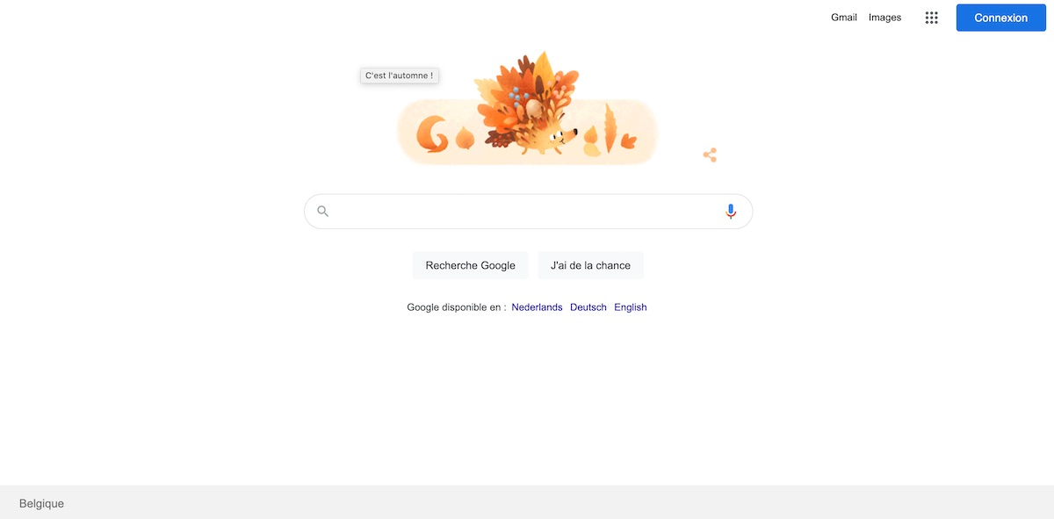Click the Belgique footer text
This screenshot has height=519, width=1054.
[x=41, y=504]
